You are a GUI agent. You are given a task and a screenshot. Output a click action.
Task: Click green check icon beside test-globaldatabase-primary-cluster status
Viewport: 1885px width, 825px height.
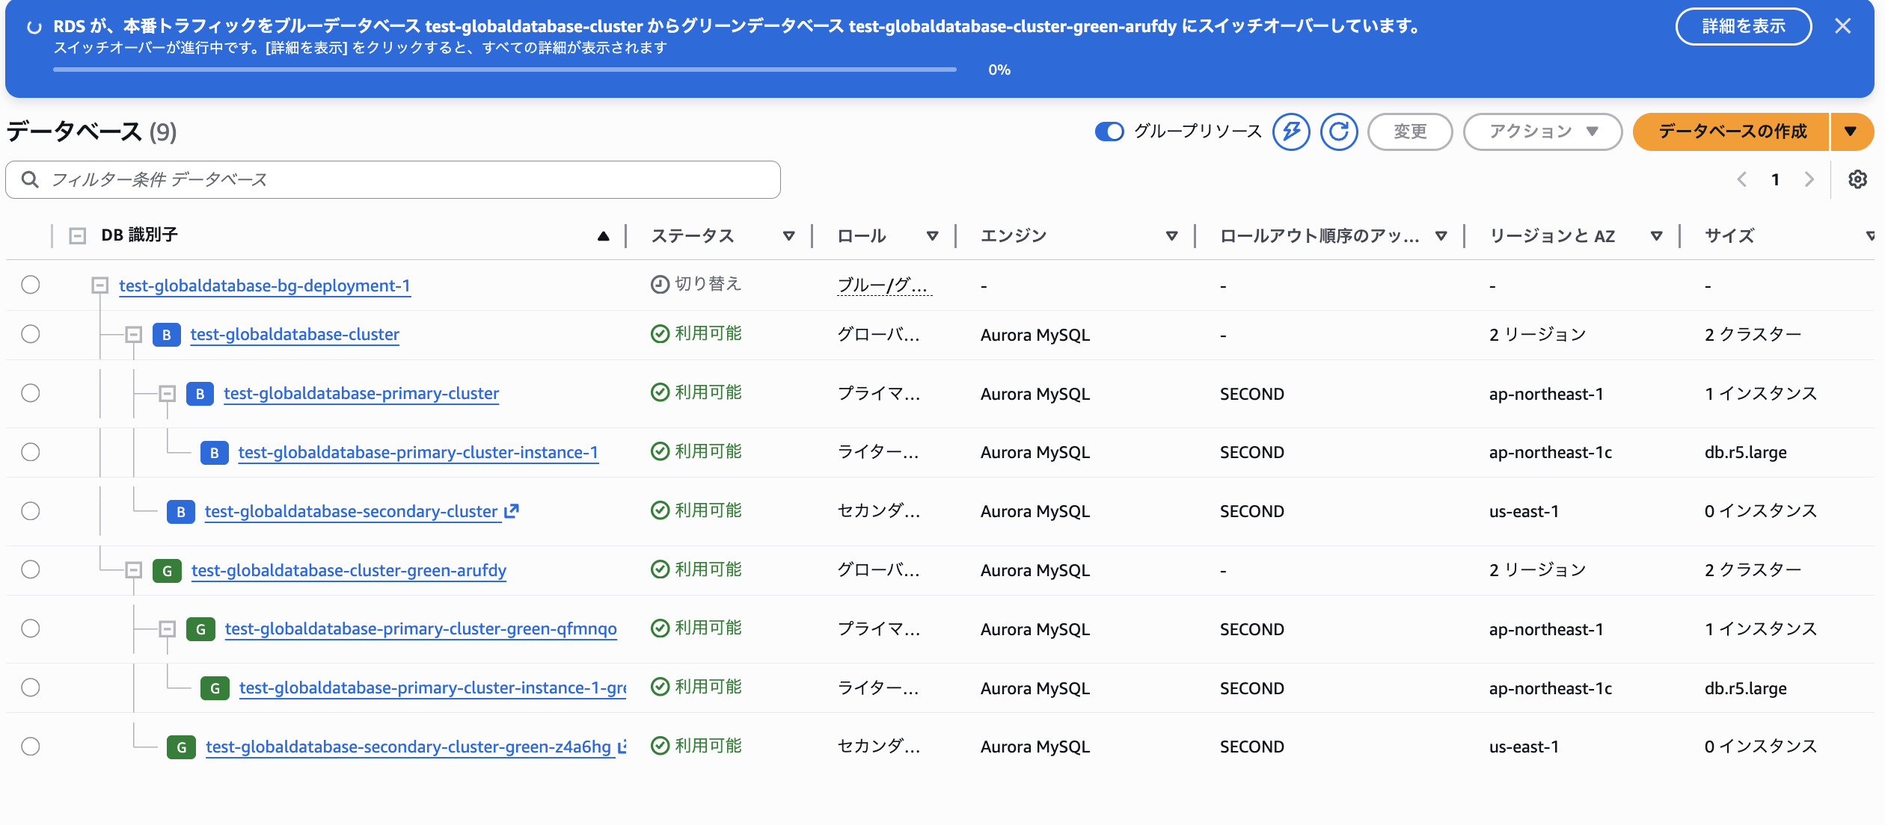tap(659, 392)
